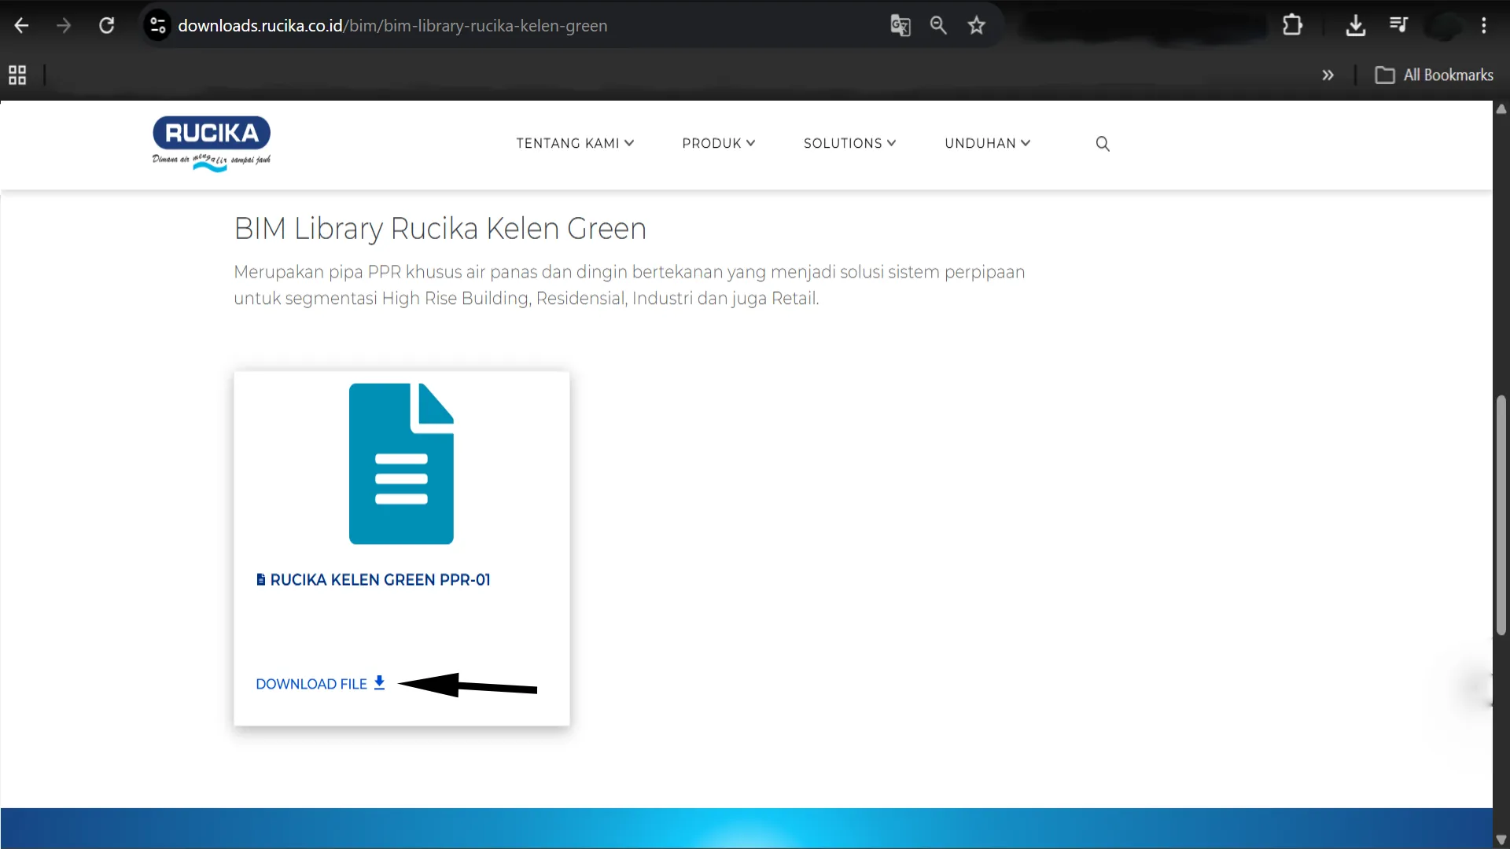
Task: Open the PRODUK menu
Action: [x=719, y=143]
